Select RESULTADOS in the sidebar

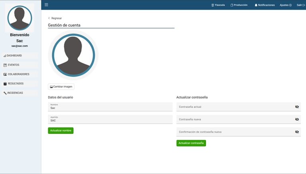click(20, 84)
